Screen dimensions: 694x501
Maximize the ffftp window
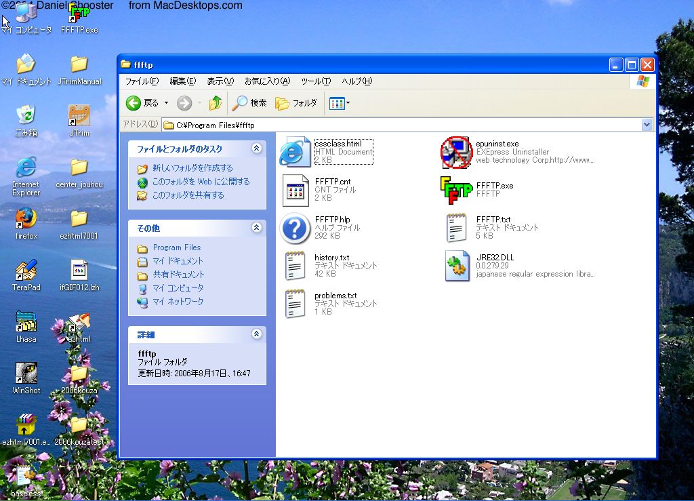pos(632,65)
